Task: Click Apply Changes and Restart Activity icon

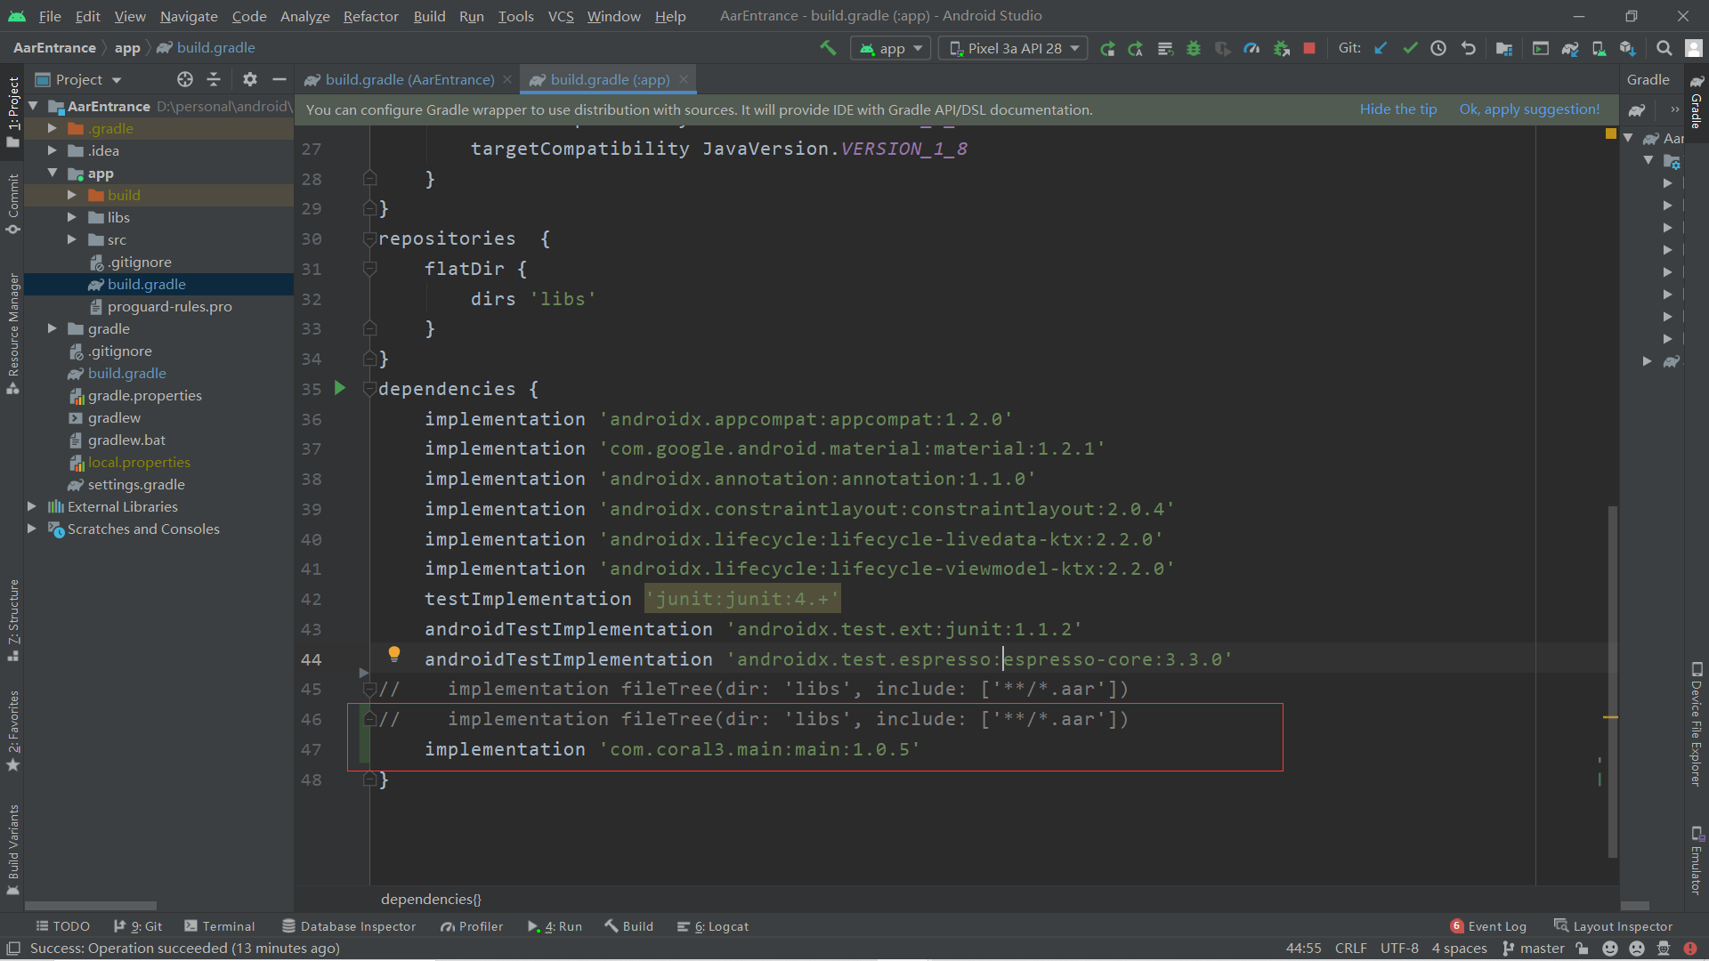Action: tap(1136, 49)
